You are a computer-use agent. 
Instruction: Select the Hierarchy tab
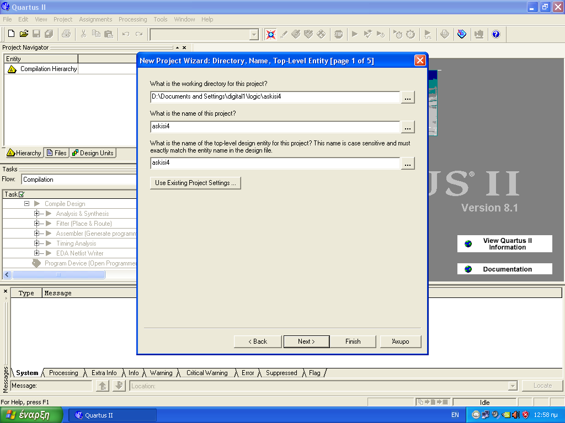pyautogui.click(x=24, y=153)
